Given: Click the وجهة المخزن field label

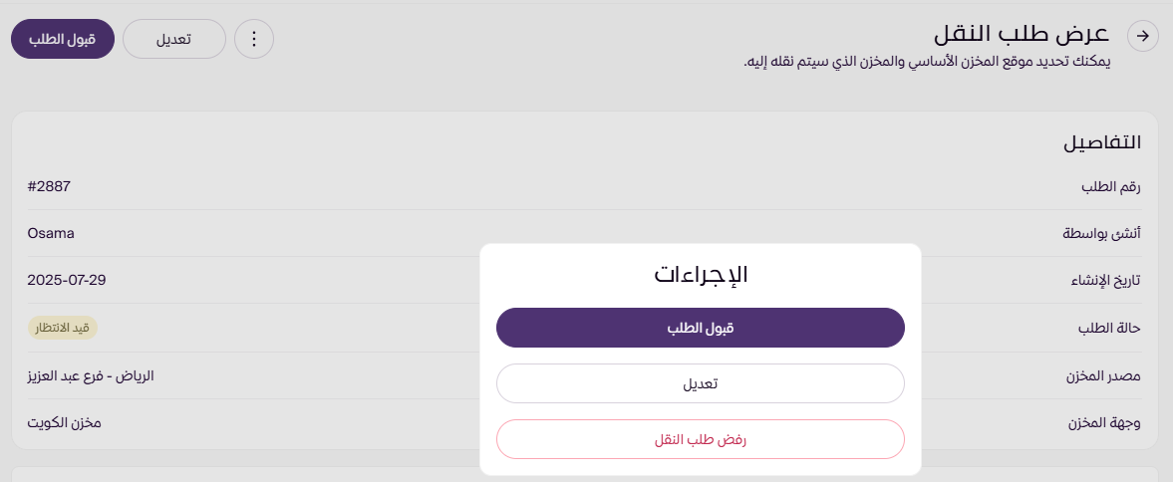Looking at the screenshot, I should tap(1105, 422).
